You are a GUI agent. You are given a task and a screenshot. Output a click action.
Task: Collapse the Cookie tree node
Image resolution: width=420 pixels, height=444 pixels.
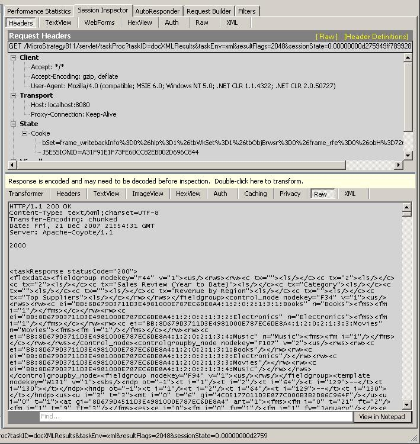pyautogui.click(x=25, y=134)
